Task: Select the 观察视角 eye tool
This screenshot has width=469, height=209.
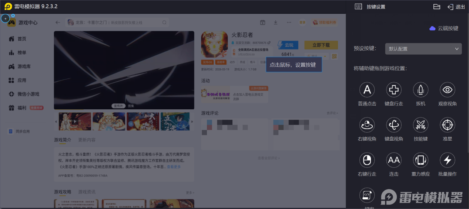Action: [x=447, y=90]
